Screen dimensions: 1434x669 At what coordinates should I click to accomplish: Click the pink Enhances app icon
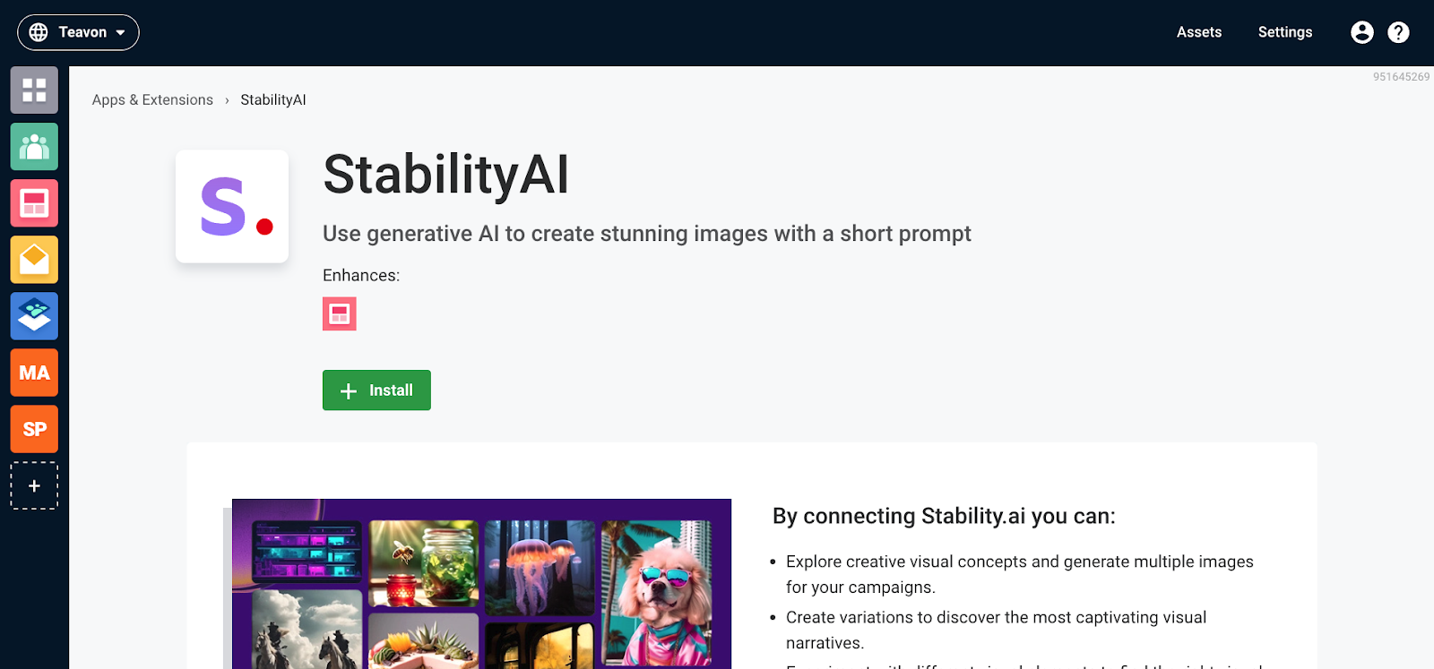click(x=340, y=313)
